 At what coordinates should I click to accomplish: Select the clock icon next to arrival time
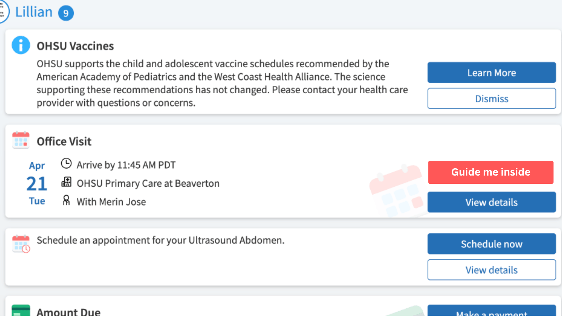click(x=66, y=164)
